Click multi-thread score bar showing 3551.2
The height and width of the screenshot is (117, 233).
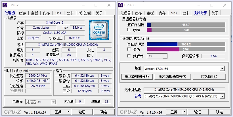point(186,44)
